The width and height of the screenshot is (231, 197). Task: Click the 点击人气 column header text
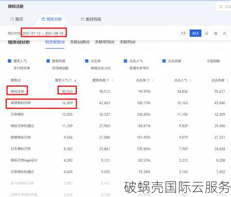click(x=181, y=80)
